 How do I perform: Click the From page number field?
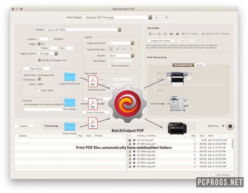54,48
